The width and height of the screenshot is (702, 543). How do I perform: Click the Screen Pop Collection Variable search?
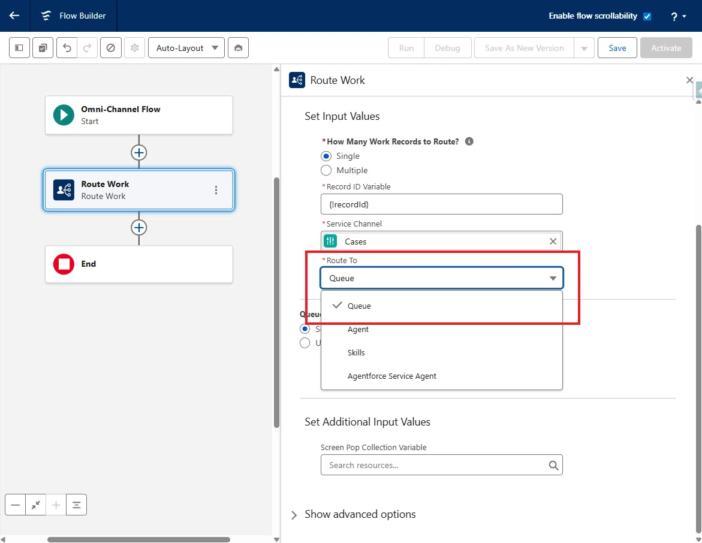tap(441, 465)
